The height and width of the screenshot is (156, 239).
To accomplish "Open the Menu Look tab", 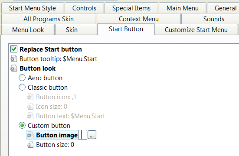I will [x=28, y=30].
